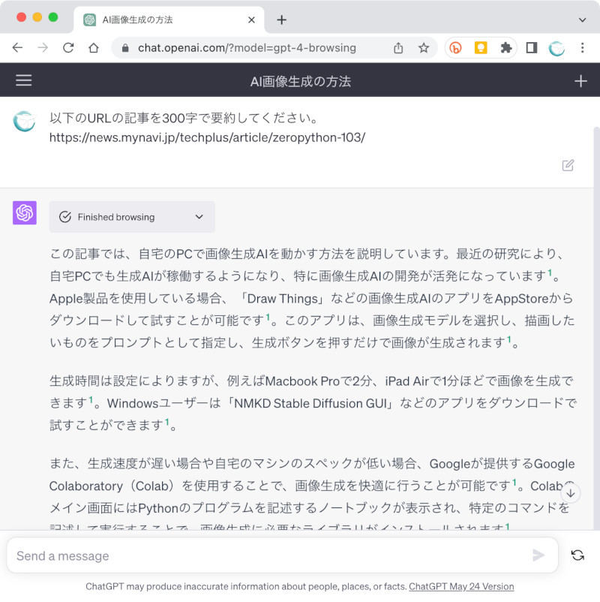Click the send message arrow icon
Image resolution: width=600 pixels, height=602 pixels.
538,555
